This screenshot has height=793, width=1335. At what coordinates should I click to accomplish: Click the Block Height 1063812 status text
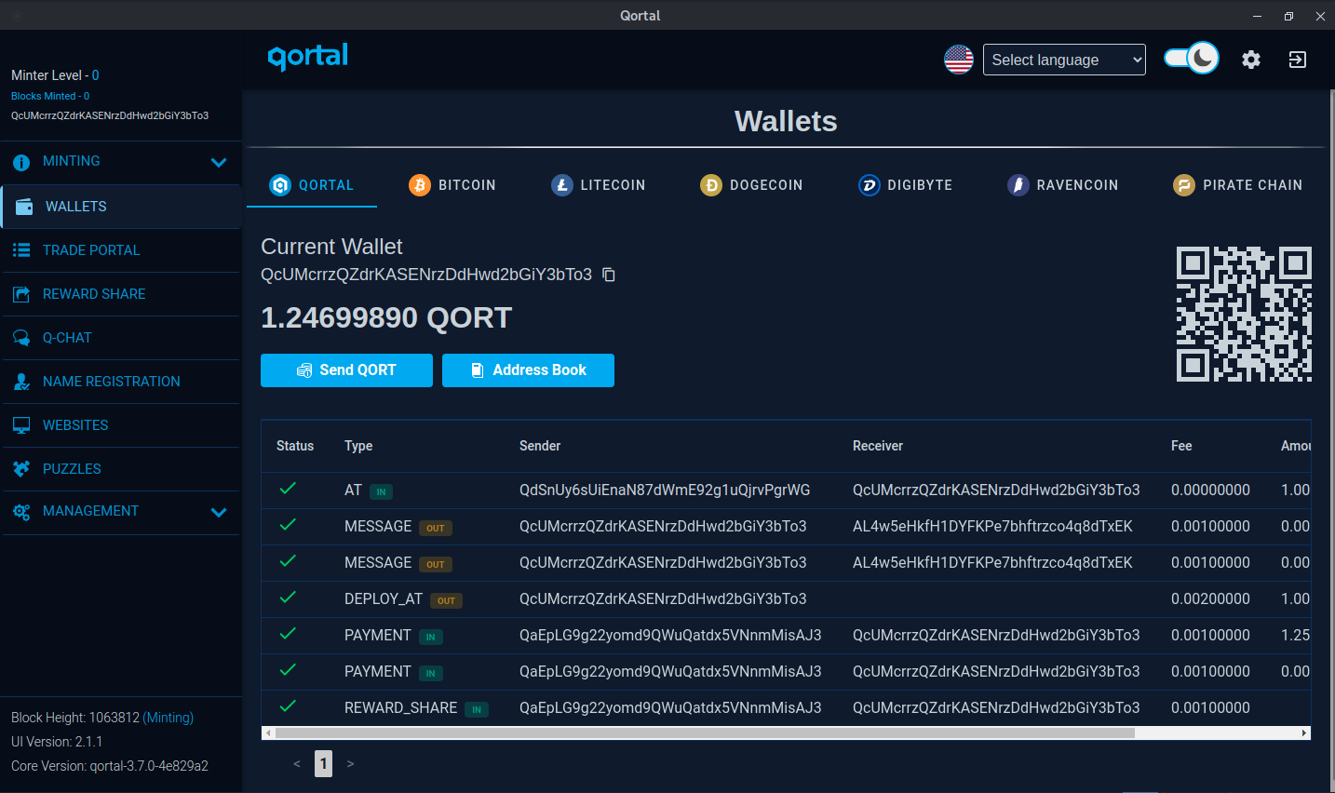point(102,718)
